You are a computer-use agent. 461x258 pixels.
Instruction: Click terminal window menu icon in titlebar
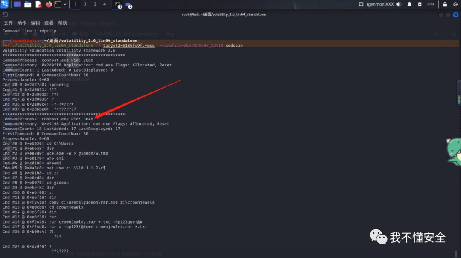pyautogui.click(x=5, y=14)
